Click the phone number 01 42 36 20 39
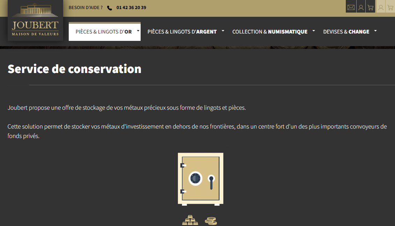The height and width of the screenshot is (226, 395). [x=131, y=8]
